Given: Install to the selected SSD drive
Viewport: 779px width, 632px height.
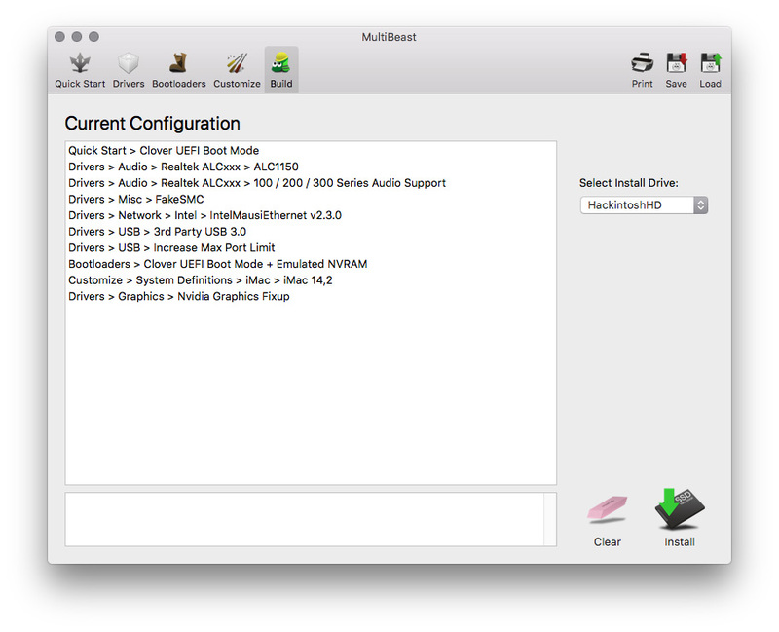Looking at the screenshot, I should click(x=680, y=518).
